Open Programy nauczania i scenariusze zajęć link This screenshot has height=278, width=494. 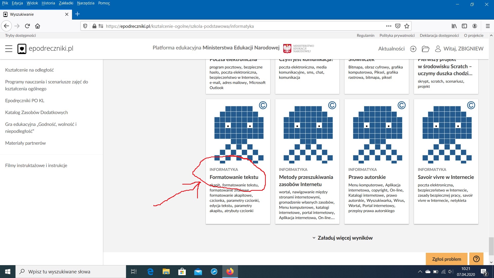(x=47, y=85)
